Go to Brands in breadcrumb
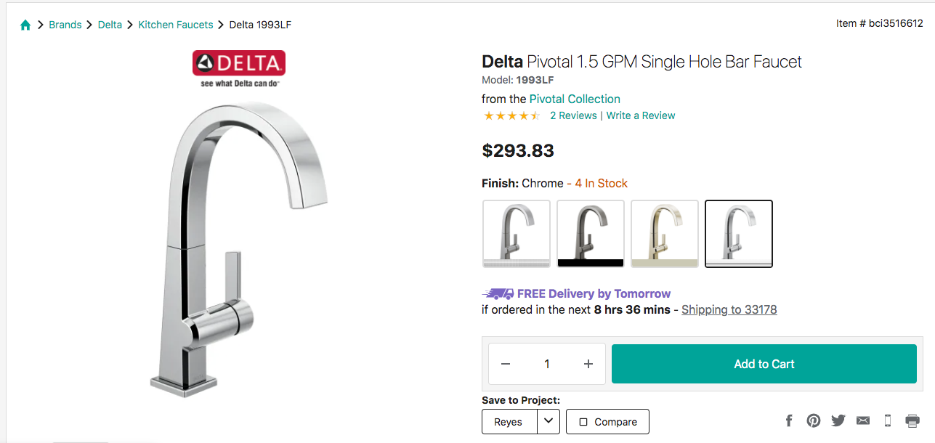This screenshot has width=935, height=443. [65, 25]
